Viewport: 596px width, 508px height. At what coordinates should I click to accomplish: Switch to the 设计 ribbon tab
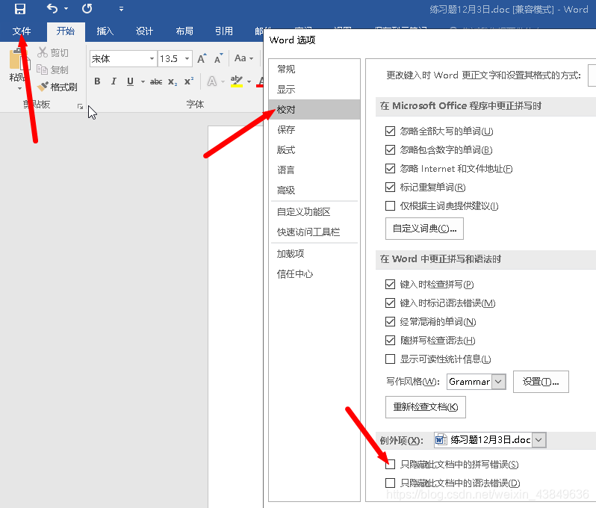tap(145, 31)
